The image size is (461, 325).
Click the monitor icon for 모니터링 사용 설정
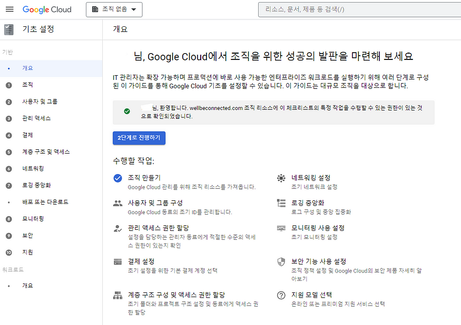coord(281,228)
